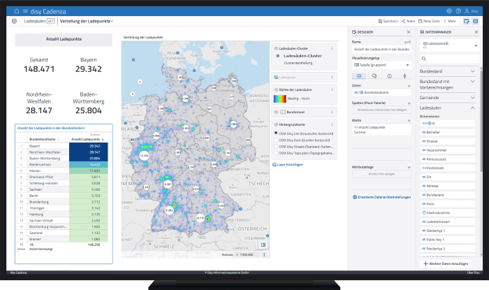Viewport: 489px width, 290px height.
Task: Open the Mehr menu in the toolbar
Action: (x=450, y=21)
